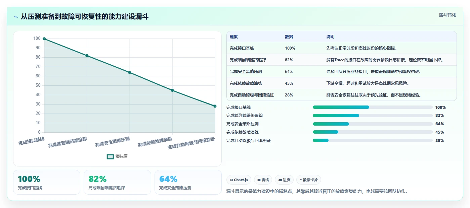Click the 45% table data cell

[x=289, y=83]
